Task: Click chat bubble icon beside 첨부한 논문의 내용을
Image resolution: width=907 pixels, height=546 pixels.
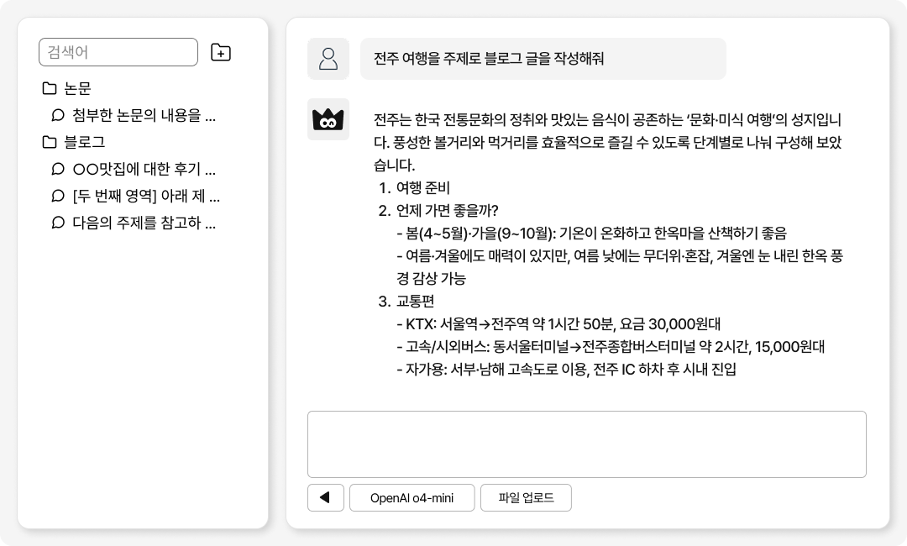Action: pos(58,115)
